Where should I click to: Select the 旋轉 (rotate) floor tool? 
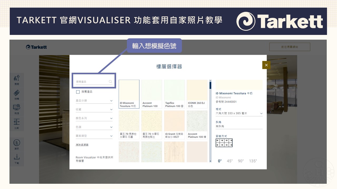(x=17, y=94)
